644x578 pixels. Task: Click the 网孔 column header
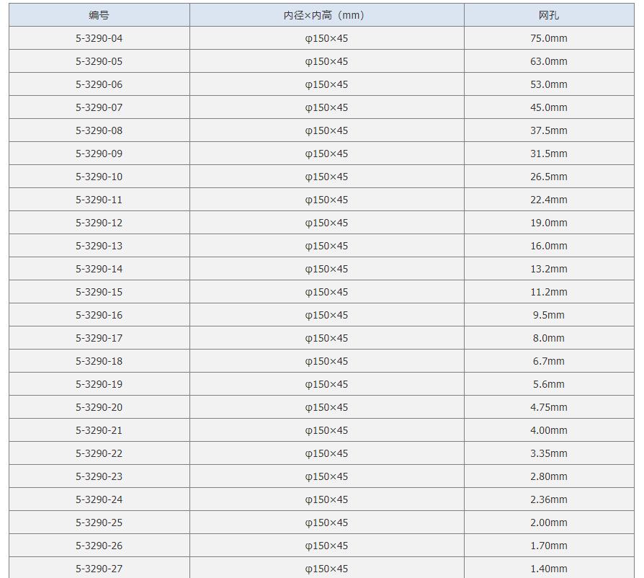point(549,15)
